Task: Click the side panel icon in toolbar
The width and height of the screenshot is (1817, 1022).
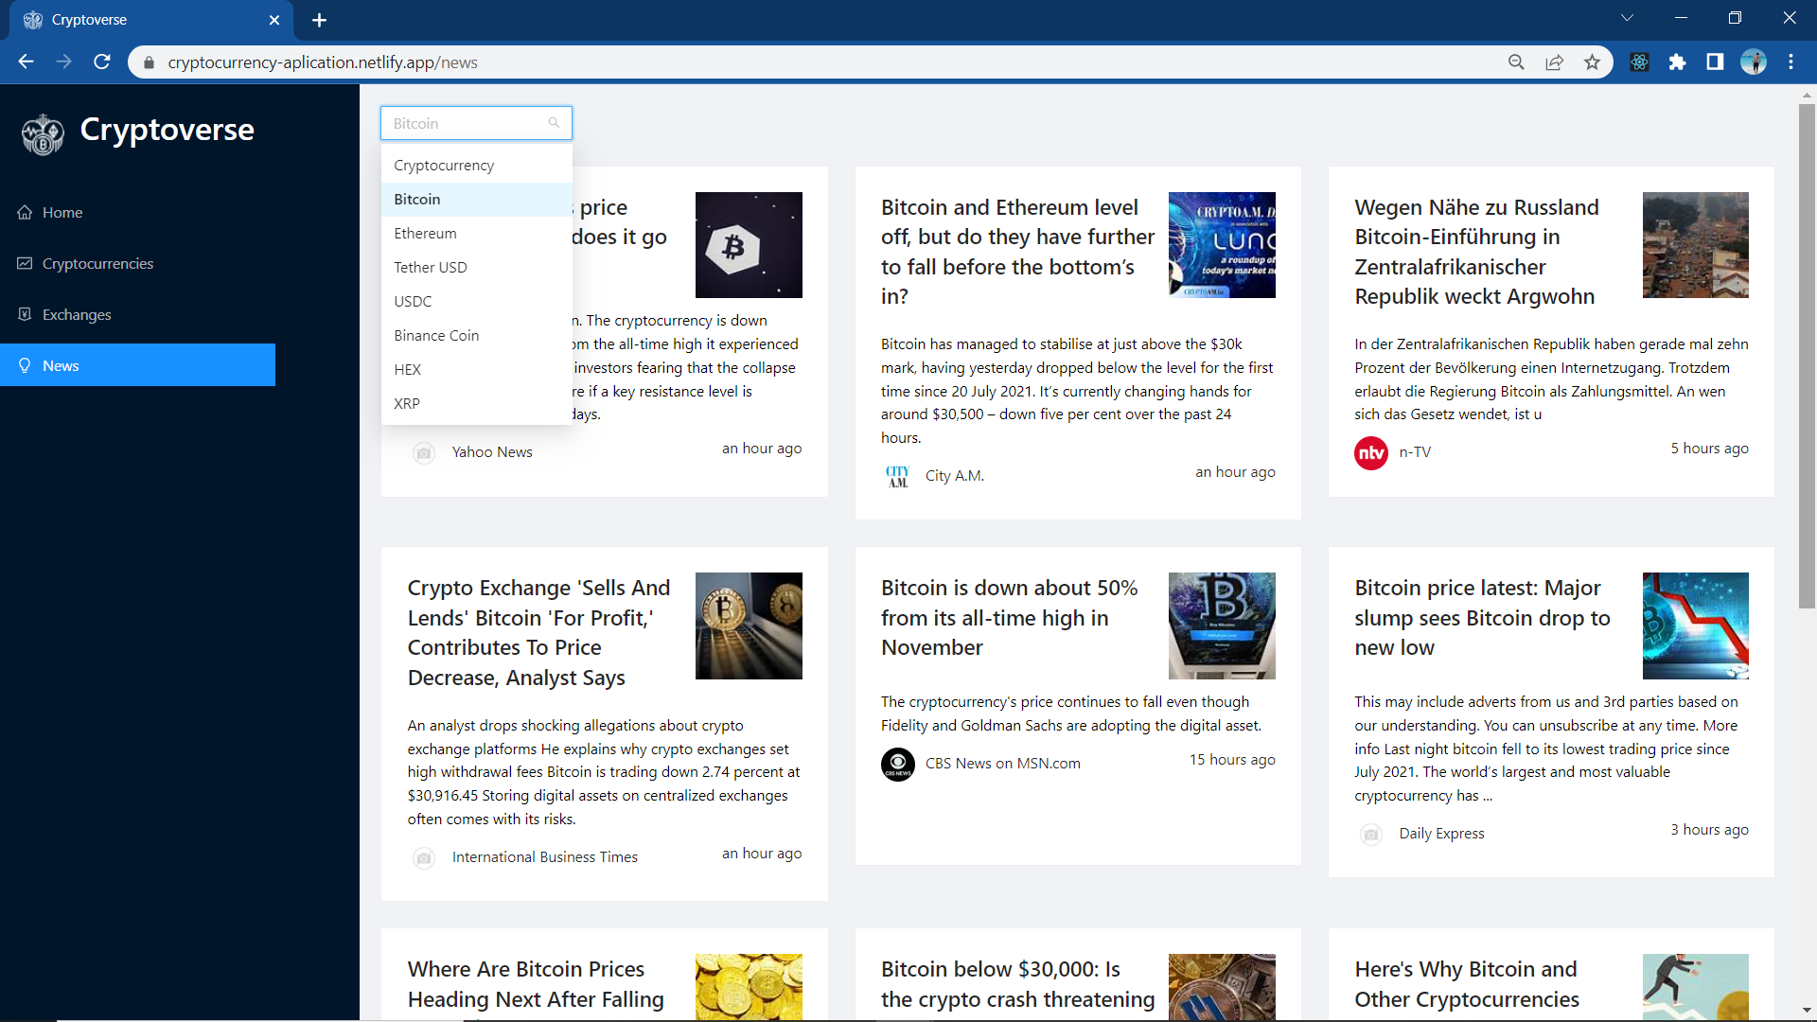Action: pyautogui.click(x=1716, y=62)
